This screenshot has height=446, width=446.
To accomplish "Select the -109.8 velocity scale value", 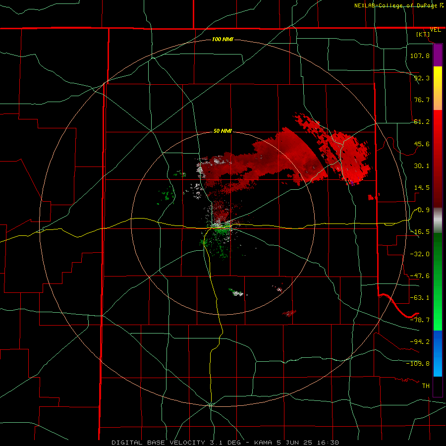I will point(418,364).
